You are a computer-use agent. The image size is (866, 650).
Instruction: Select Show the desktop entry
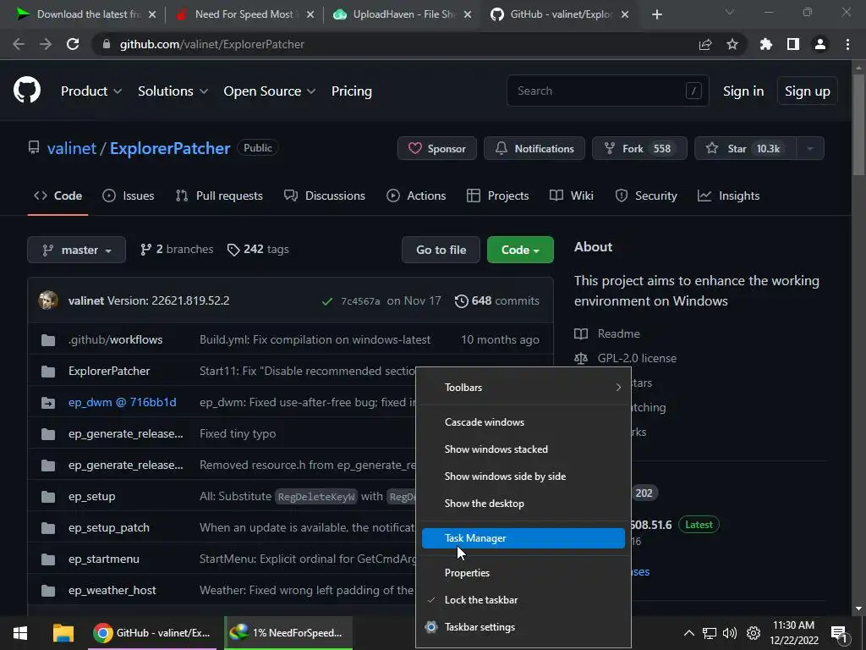click(523, 504)
